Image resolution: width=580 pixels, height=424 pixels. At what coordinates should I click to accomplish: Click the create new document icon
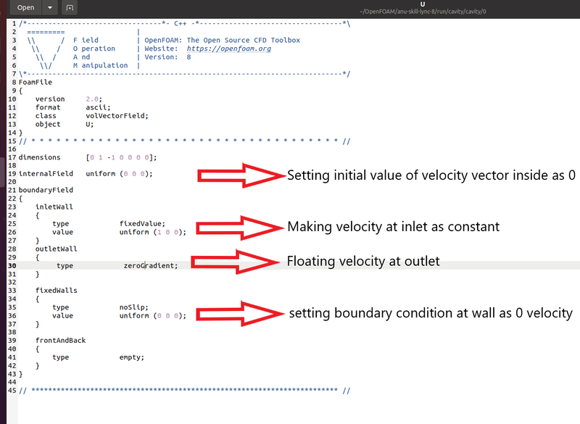pos(69,7)
